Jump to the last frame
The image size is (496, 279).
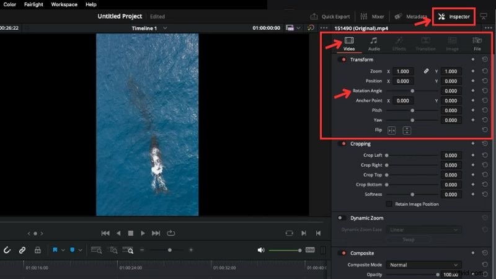[x=156, y=233]
